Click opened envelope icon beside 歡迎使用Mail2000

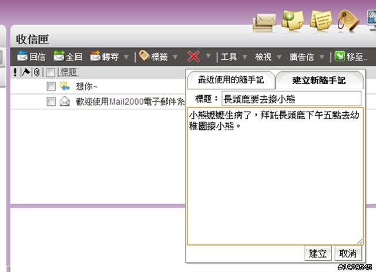65,102
